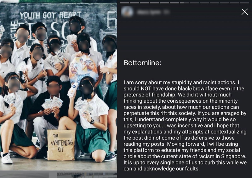Viewport: 252px width, 178px height.
Task: Jump to the eighth story progress segment
Action: (194, 3)
